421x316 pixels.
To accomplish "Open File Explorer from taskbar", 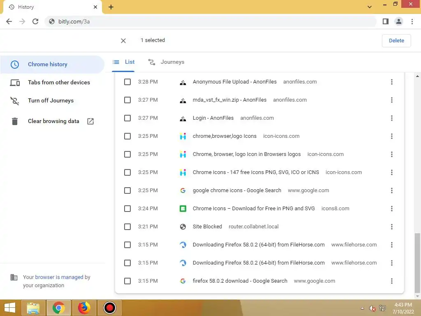I will (33, 308).
